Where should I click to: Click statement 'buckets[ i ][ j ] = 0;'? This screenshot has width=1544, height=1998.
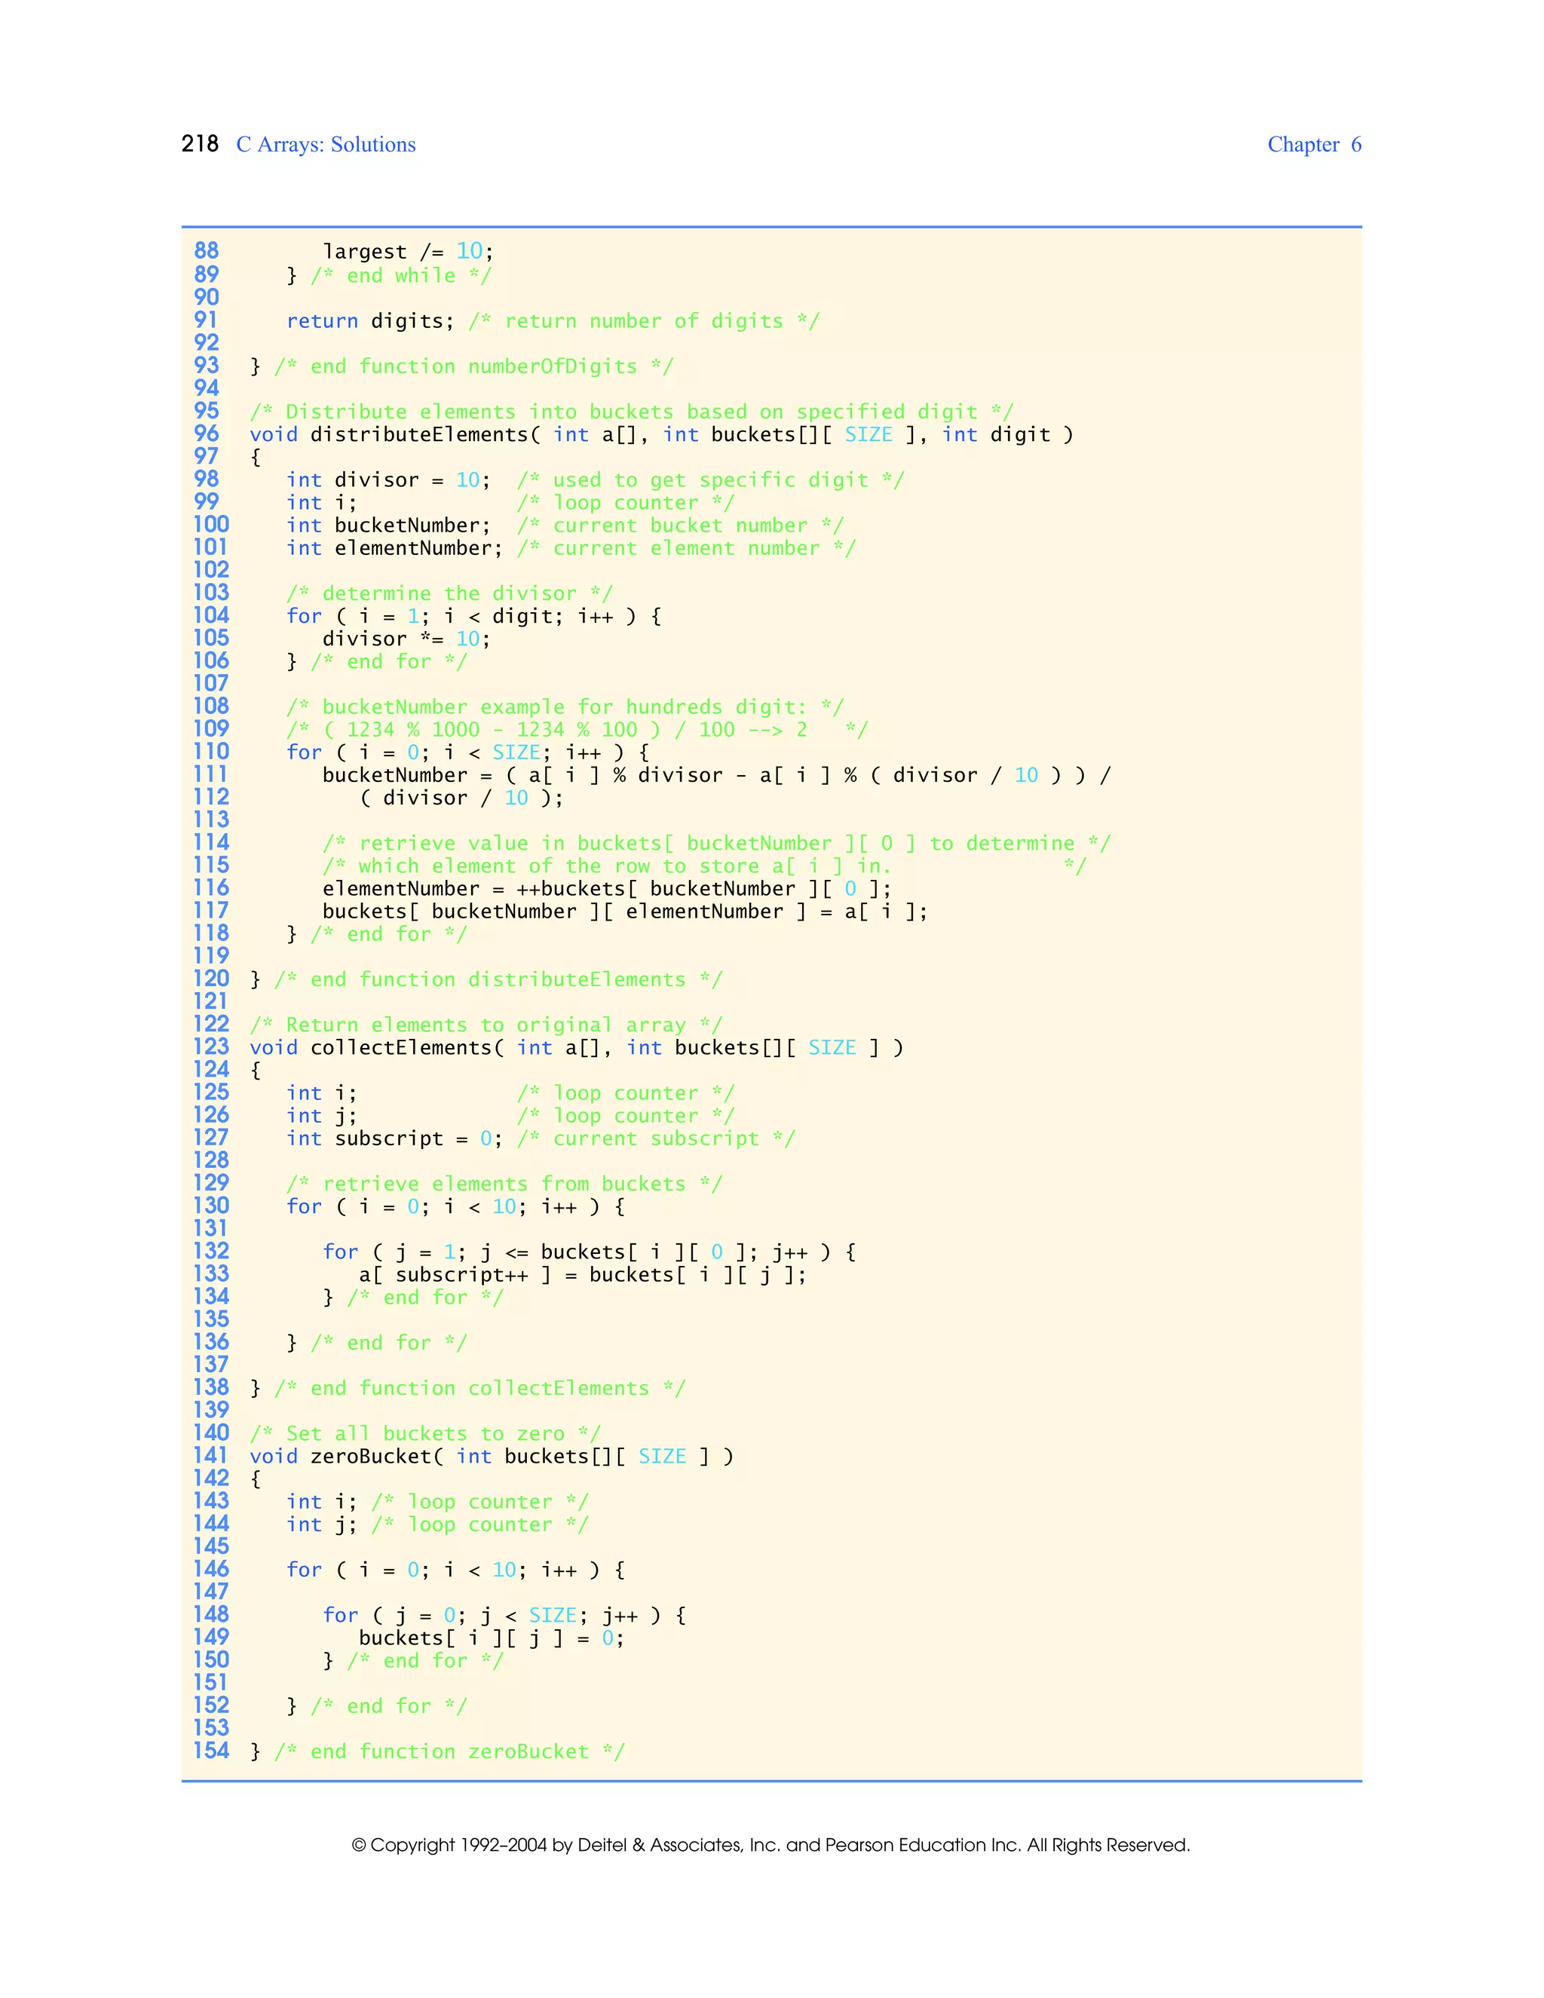coord(492,1638)
